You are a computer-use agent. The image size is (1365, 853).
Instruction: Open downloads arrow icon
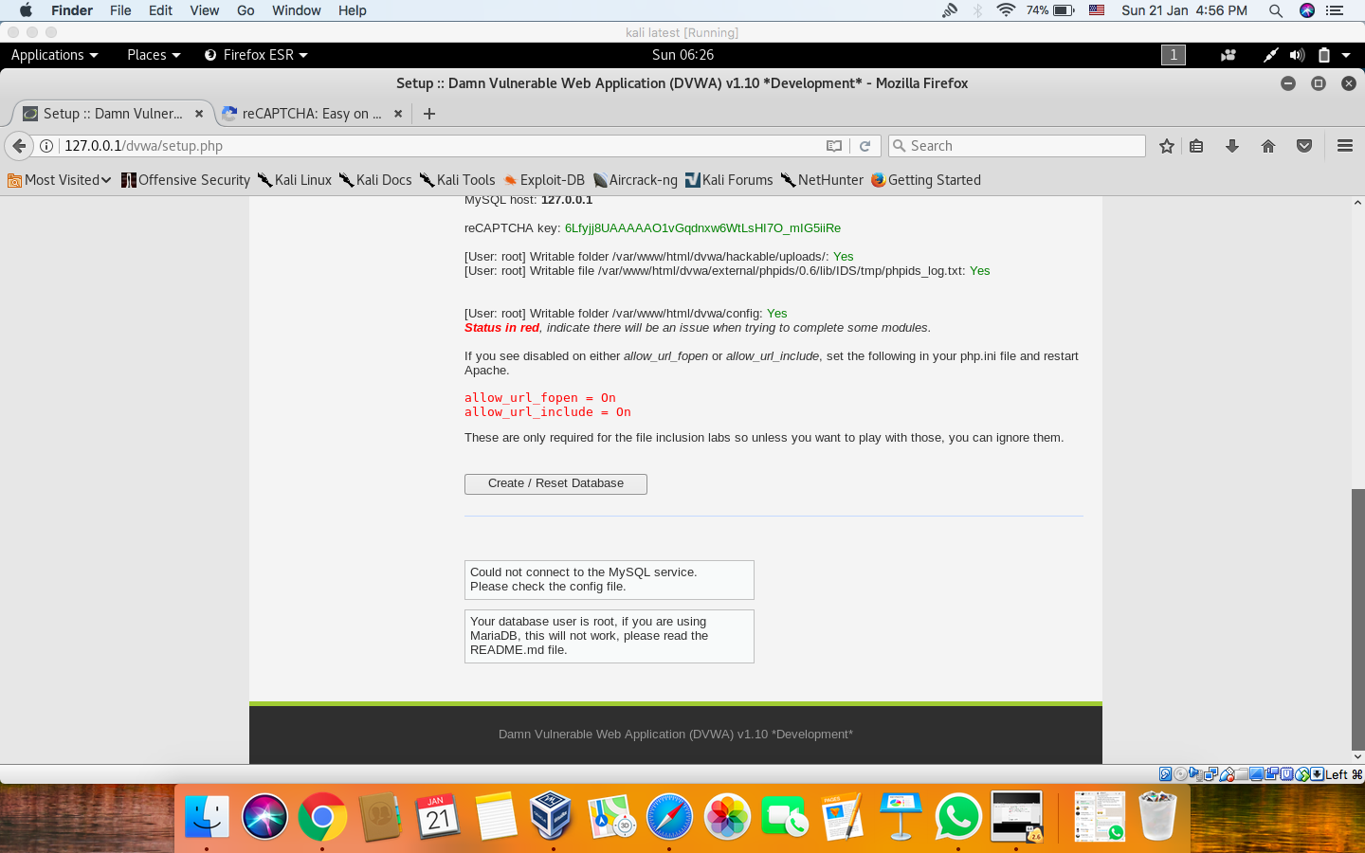coord(1232,146)
